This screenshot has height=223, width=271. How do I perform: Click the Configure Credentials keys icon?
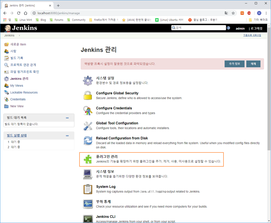pyautogui.click(x=88, y=110)
